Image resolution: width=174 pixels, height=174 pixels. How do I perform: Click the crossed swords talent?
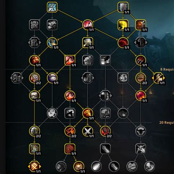(x=87, y=131)
